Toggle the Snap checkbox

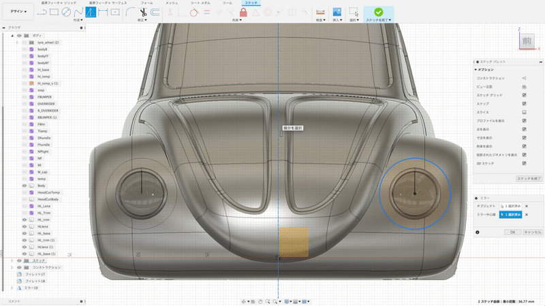pyautogui.click(x=524, y=104)
